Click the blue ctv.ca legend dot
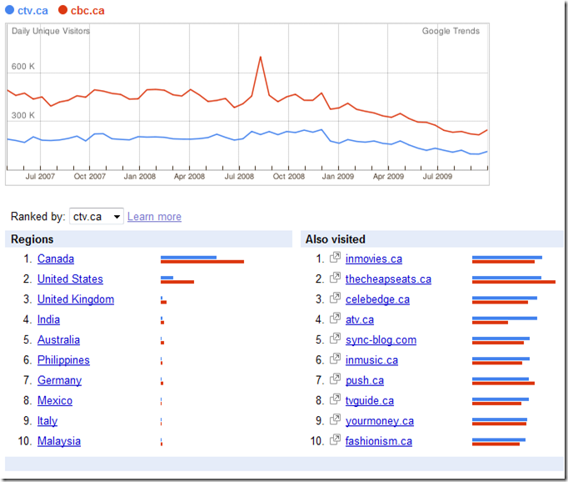 [9, 10]
